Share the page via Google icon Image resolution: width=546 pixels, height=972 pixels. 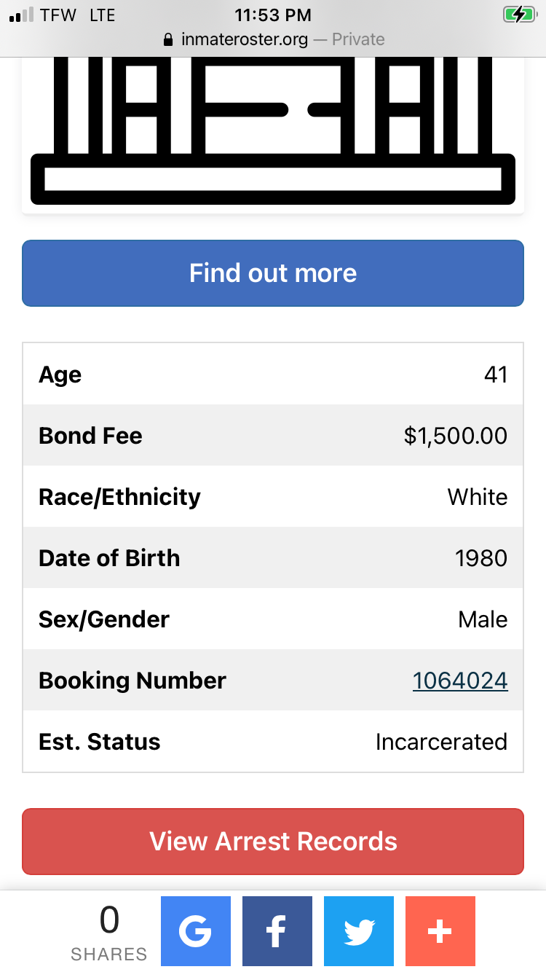(195, 931)
